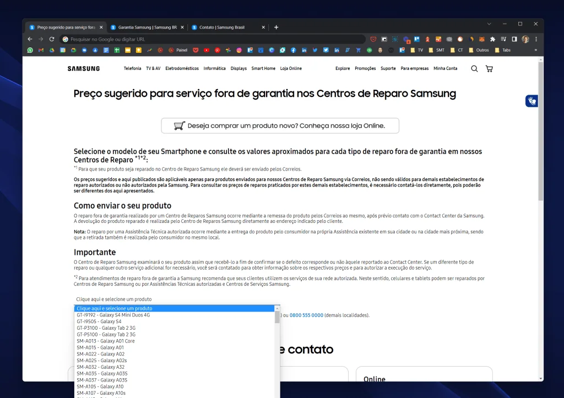Image resolution: width=564 pixels, height=398 pixels.
Task: Click the blue Hand Talk accessibility icon
Action: [531, 101]
